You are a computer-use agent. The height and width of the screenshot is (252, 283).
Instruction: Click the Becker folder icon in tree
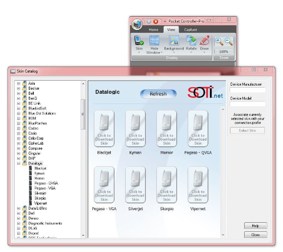[x=25, y=88]
